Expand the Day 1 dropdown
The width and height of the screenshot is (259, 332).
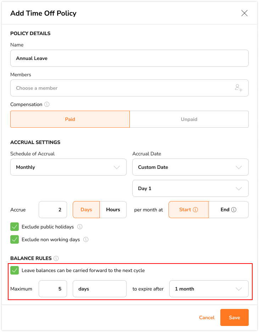[x=191, y=188]
